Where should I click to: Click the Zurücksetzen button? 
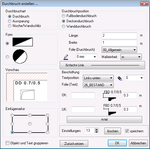(74, 143)
